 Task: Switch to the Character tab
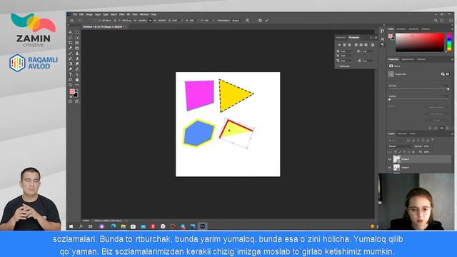tap(341, 38)
